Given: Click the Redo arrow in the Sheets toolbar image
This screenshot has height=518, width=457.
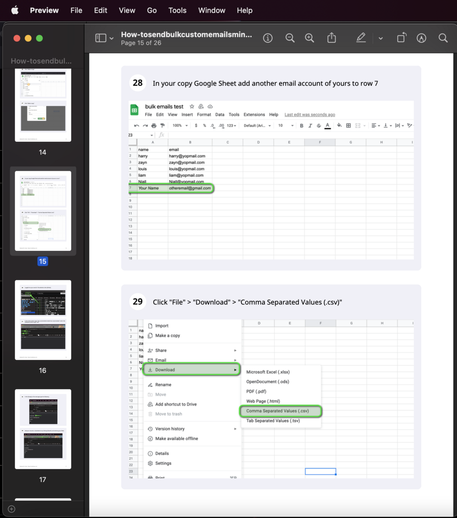Looking at the screenshot, I should point(145,125).
